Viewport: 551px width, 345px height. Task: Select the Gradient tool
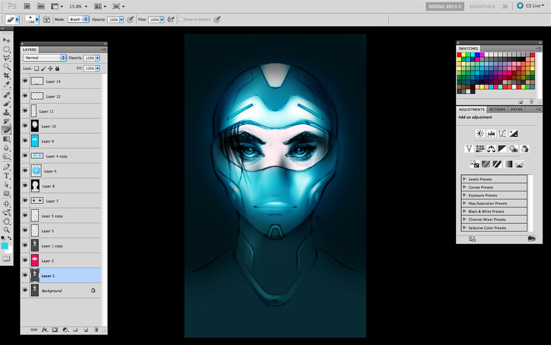[6, 139]
